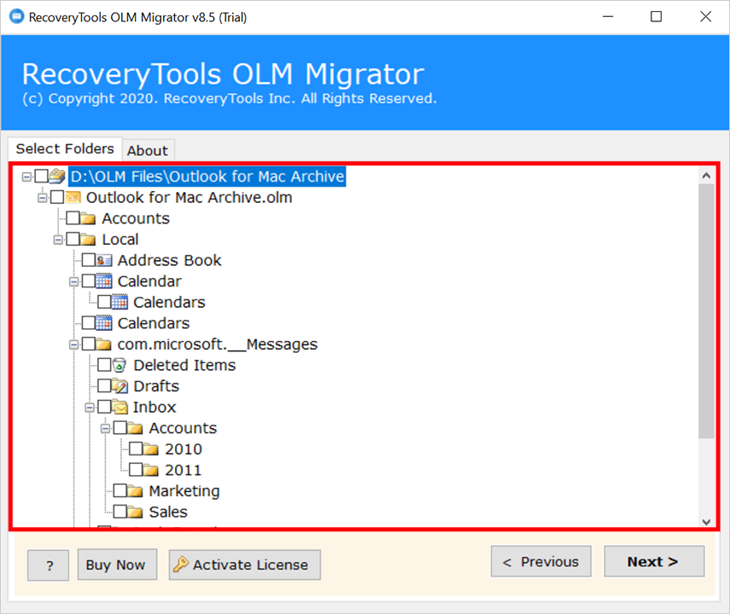Viewport: 730px width, 614px height.
Task: Click the folder icon of 2011
Action: point(151,470)
